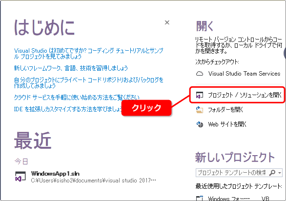This screenshot has height=201, width=286.
Task: Click the 今日 recent group heading
Action: click(x=21, y=161)
